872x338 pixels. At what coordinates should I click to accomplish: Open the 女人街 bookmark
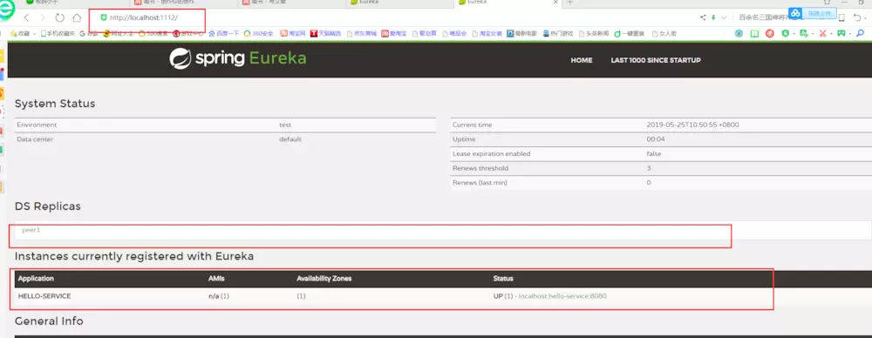coord(664,33)
